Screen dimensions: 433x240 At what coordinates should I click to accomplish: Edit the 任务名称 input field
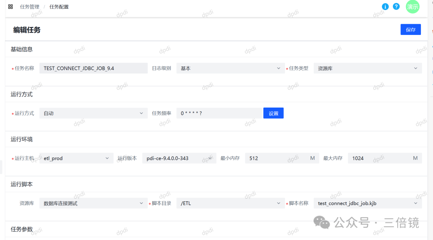coord(93,68)
